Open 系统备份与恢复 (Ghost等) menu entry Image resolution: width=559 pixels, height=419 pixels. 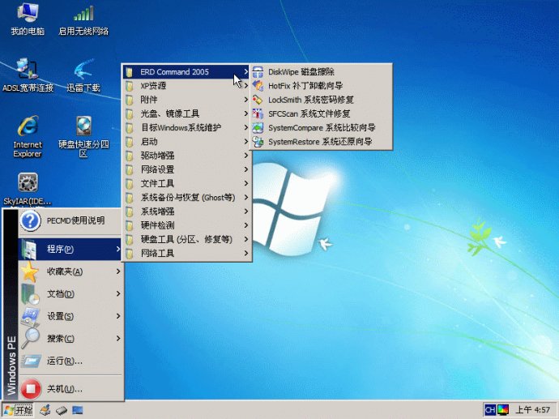pyautogui.click(x=187, y=197)
